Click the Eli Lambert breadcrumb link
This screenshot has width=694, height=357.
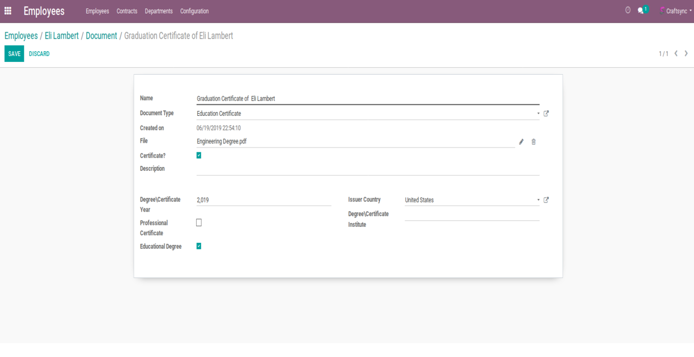(61, 36)
